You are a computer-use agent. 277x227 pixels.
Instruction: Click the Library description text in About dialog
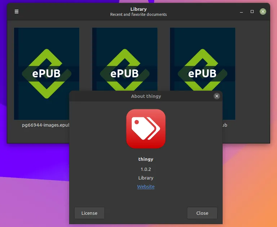pos(146,178)
